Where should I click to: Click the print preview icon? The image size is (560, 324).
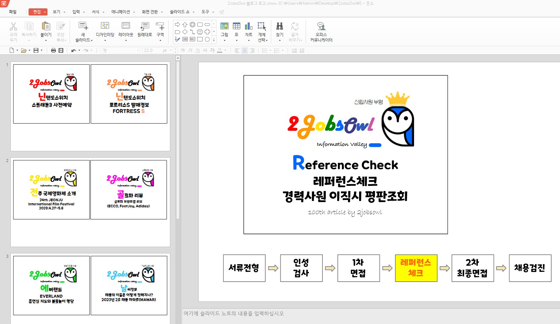[61, 50]
